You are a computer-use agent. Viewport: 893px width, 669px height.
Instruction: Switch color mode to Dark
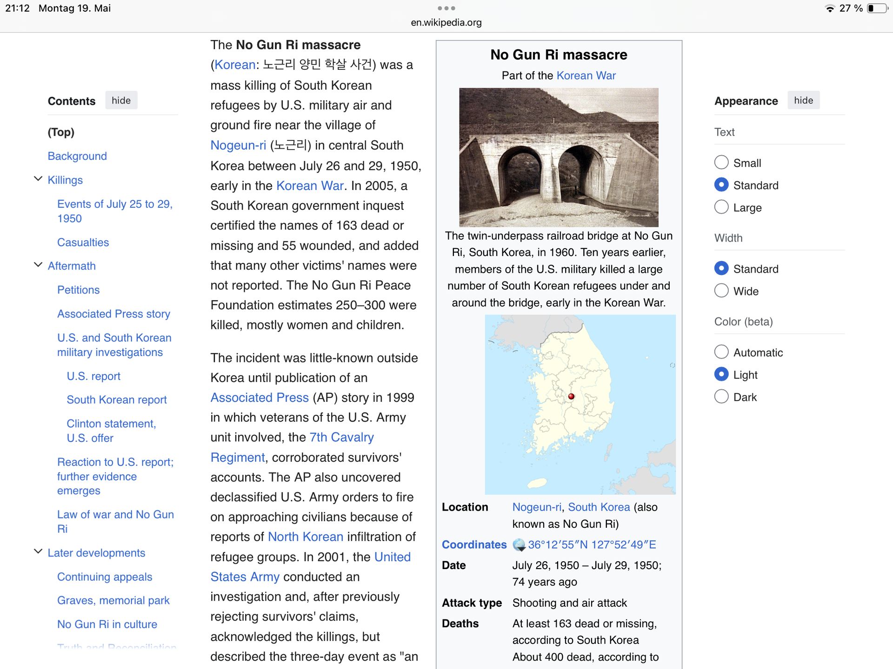tap(721, 397)
